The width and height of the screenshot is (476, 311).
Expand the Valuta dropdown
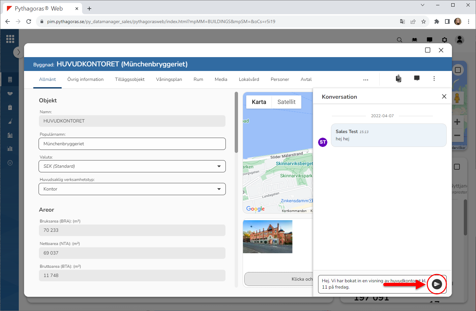219,166
